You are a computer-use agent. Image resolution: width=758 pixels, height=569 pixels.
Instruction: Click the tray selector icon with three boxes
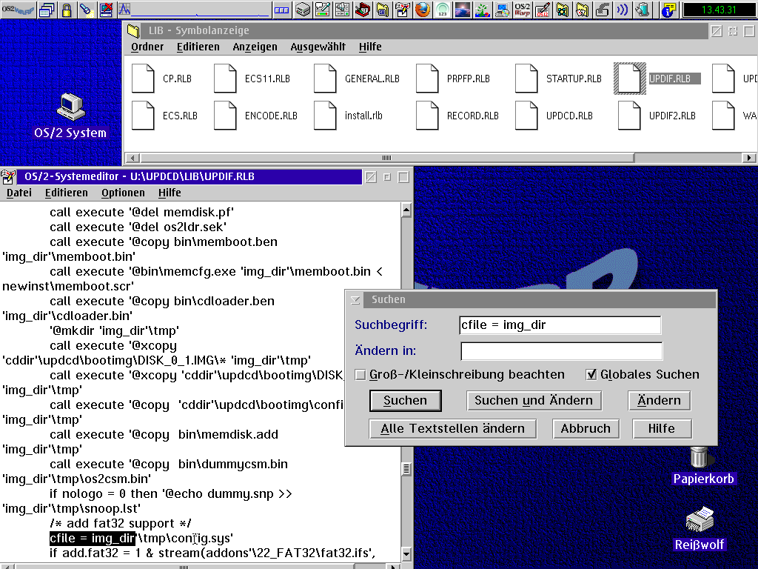click(281, 10)
